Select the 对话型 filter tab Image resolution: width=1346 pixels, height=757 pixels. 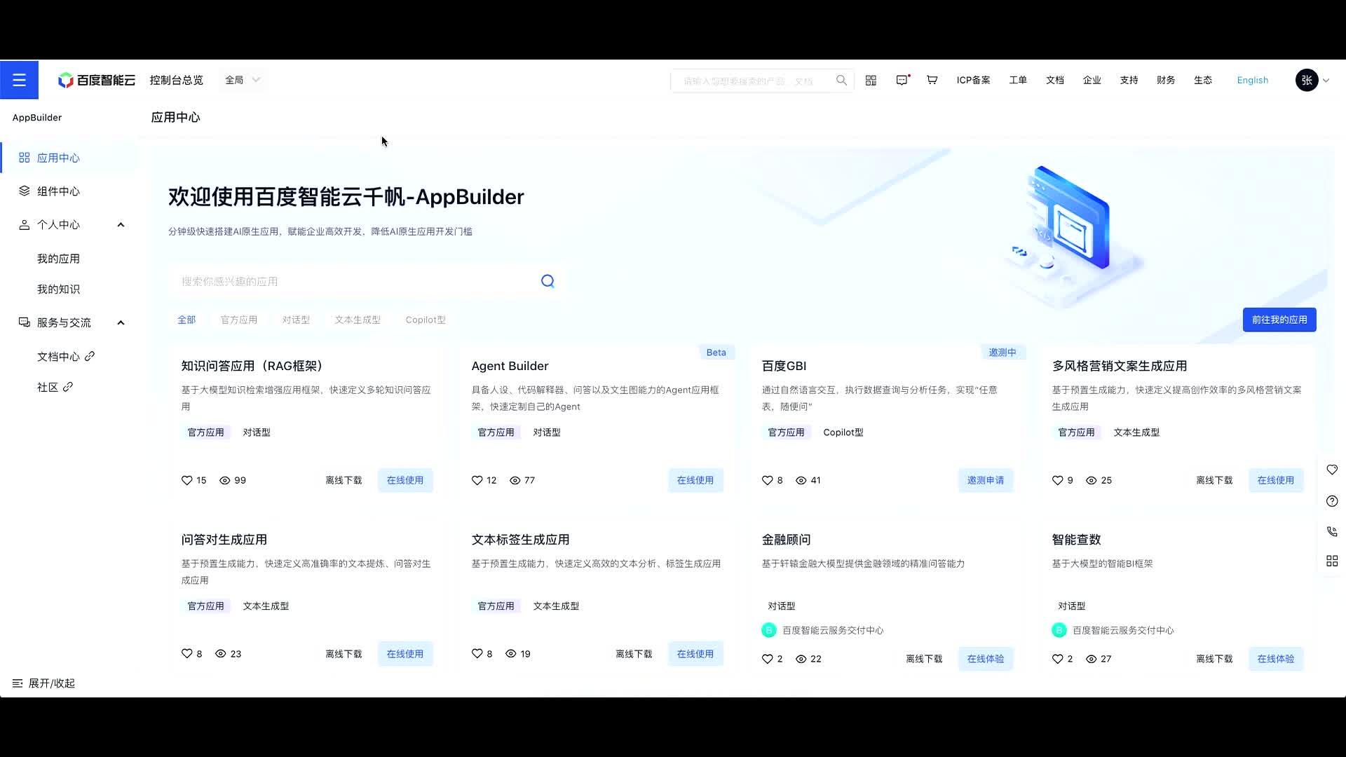point(296,320)
